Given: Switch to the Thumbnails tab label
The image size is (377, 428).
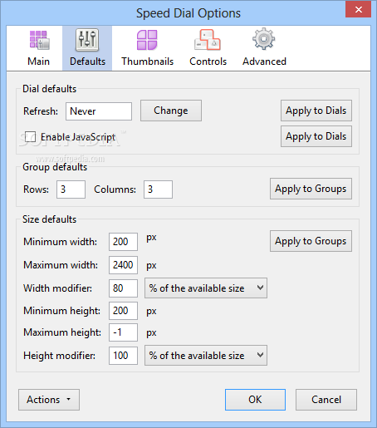Looking at the screenshot, I should pos(148,61).
